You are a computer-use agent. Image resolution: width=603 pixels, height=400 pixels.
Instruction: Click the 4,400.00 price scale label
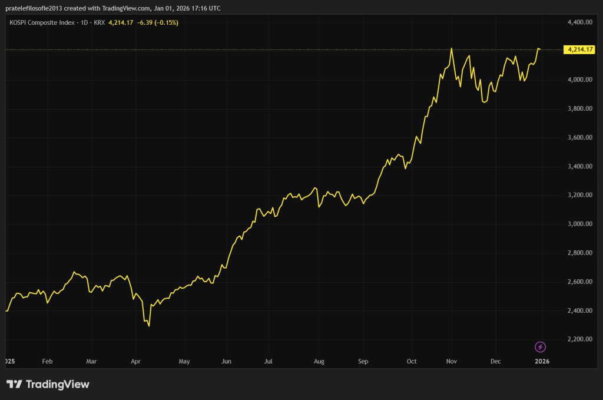tap(579, 22)
